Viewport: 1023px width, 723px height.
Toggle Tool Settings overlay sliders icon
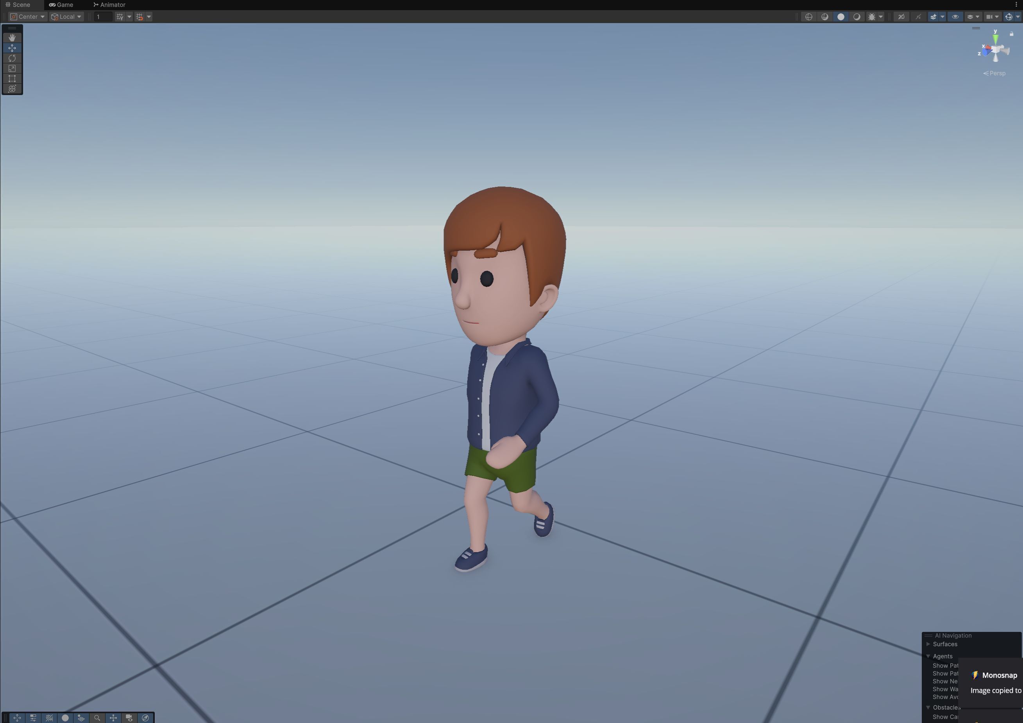[33, 718]
